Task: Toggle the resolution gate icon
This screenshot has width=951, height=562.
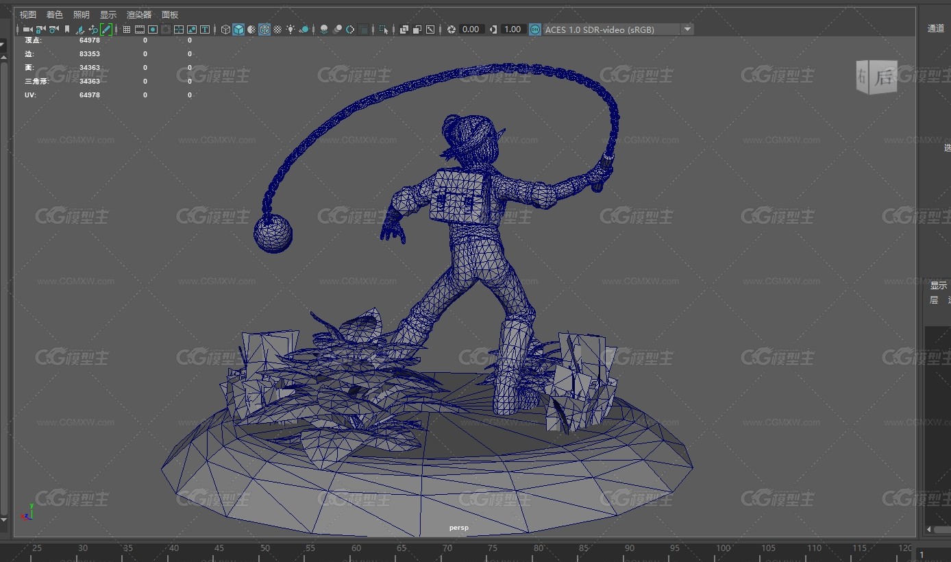Action: pyautogui.click(x=153, y=29)
